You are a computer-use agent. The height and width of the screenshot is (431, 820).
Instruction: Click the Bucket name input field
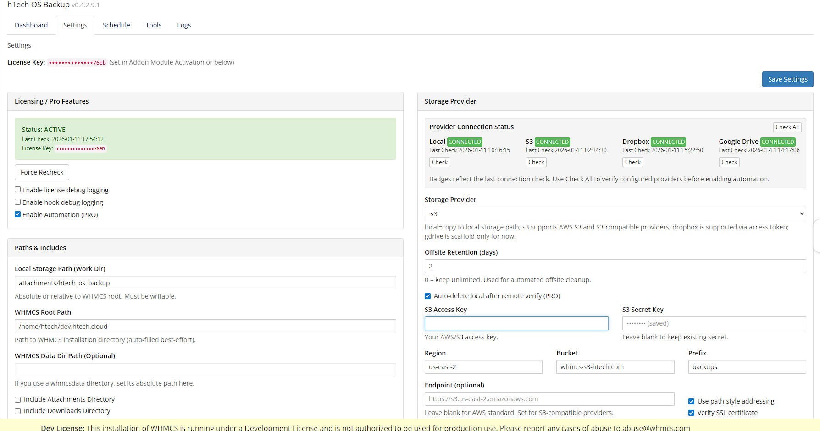[615, 367]
